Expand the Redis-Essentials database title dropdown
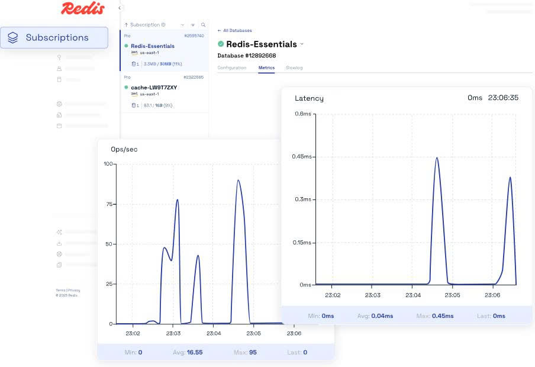 302,44
